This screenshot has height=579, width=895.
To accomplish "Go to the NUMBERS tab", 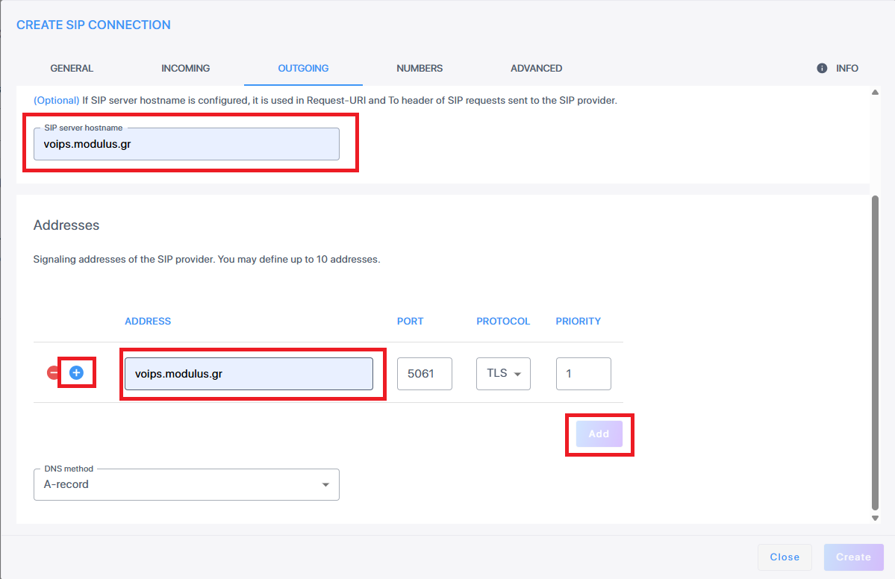I will [420, 68].
